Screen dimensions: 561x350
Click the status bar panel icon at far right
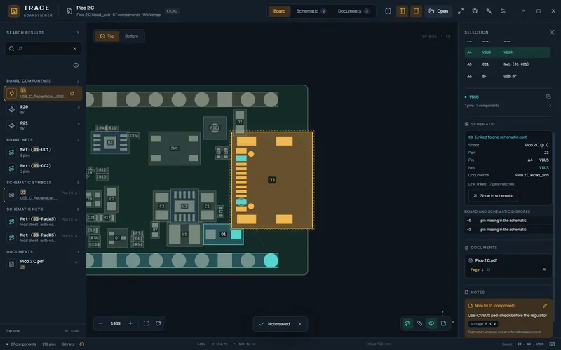(552, 344)
